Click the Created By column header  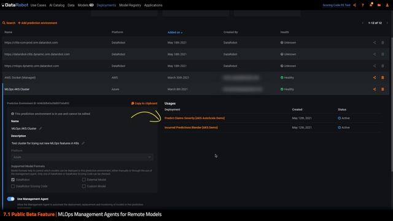point(231,33)
